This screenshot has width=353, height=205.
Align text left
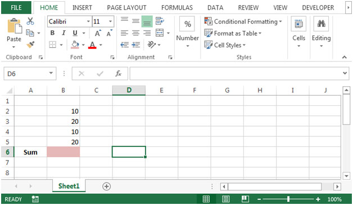[124, 33]
